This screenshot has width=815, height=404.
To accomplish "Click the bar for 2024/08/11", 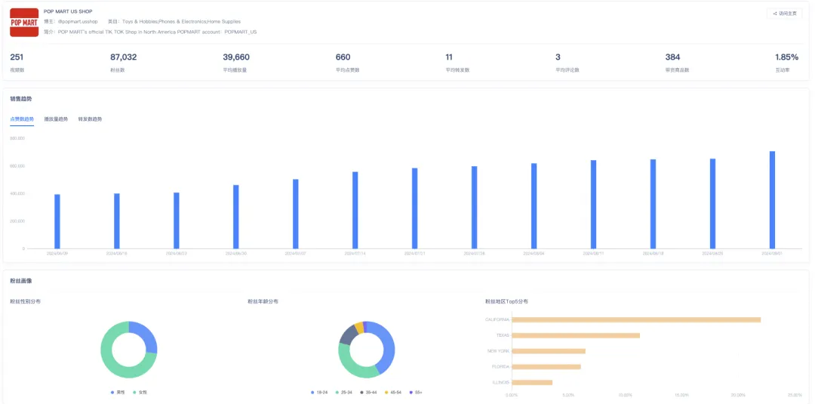I will pyautogui.click(x=594, y=205).
